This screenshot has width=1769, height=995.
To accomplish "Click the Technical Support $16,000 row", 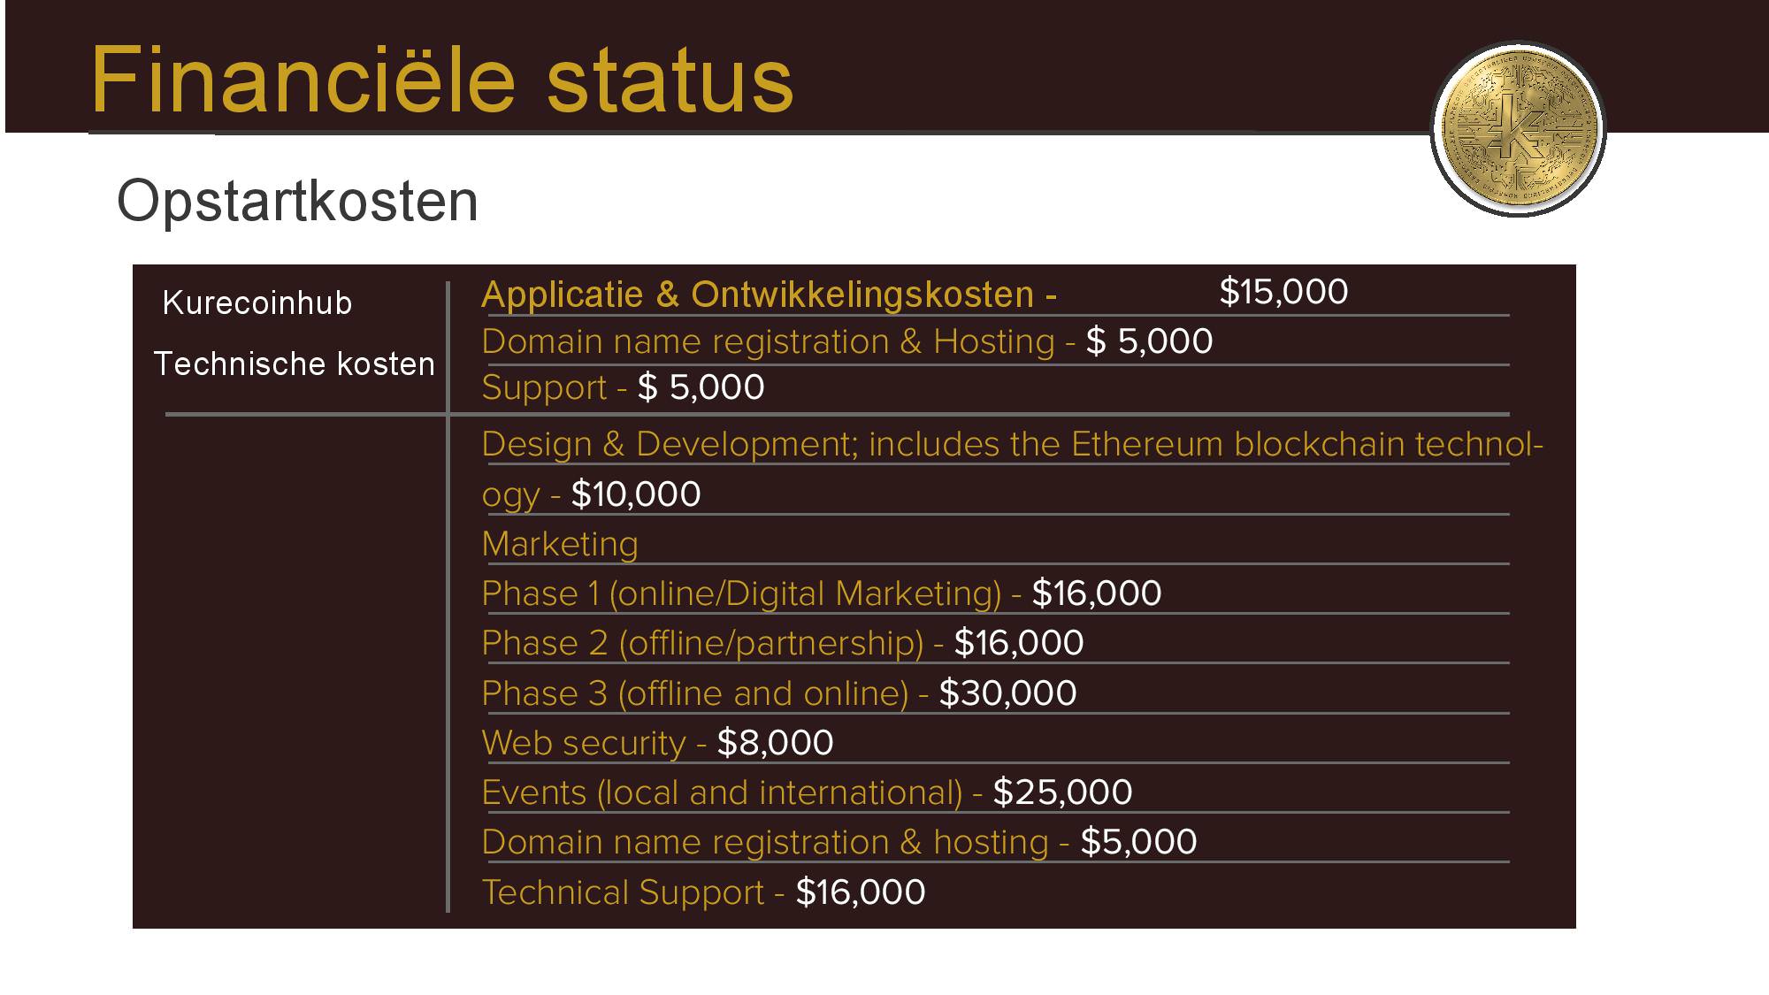I will click(x=703, y=892).
